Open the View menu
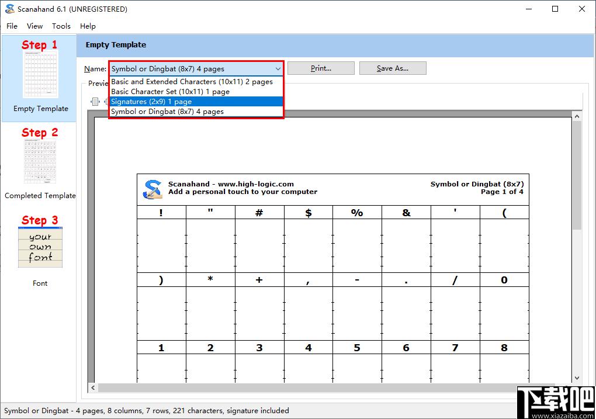The height and width of the screenshot is (419, 596). click(34, 26)
